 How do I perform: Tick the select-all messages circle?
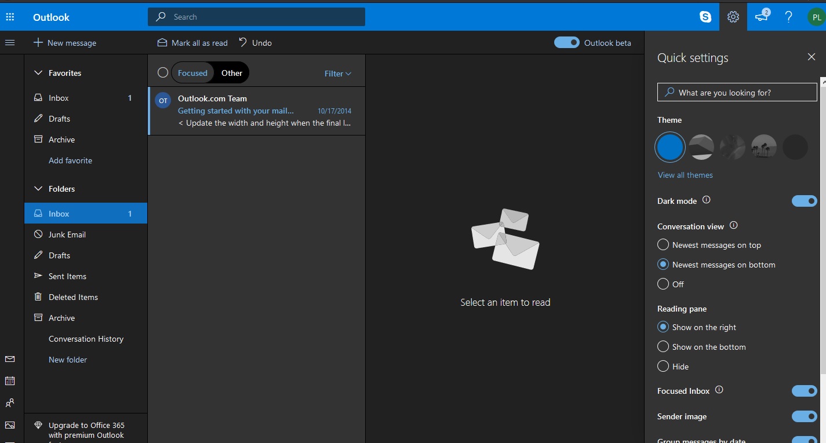click(163, 72)
